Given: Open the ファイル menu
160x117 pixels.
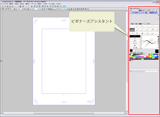Looking at the screenshot, I should tap(5, 4).
